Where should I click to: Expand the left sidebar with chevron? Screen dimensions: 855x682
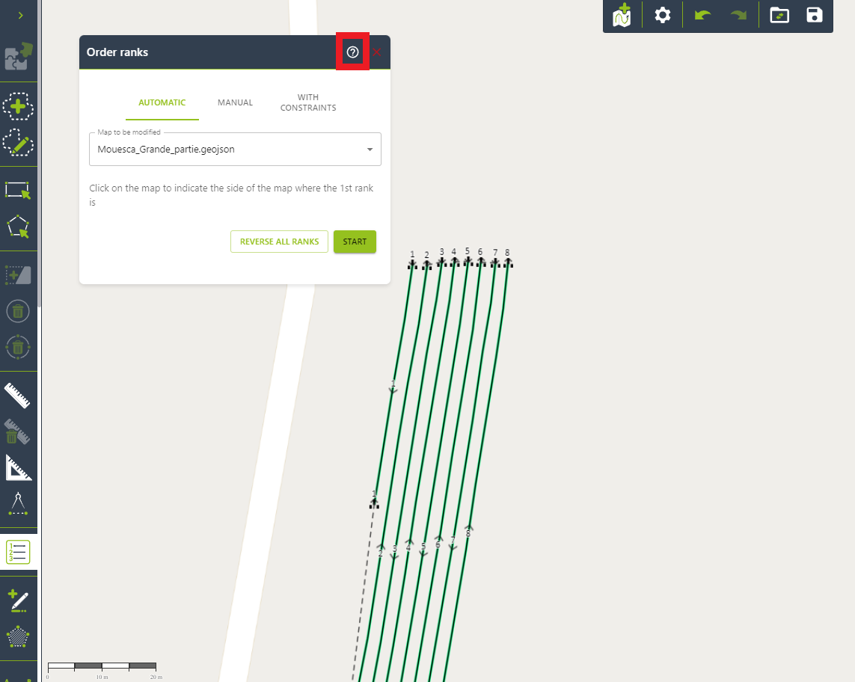20,16
